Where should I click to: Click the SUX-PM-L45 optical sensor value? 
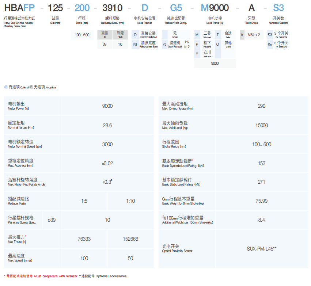[x=262, y=248]
